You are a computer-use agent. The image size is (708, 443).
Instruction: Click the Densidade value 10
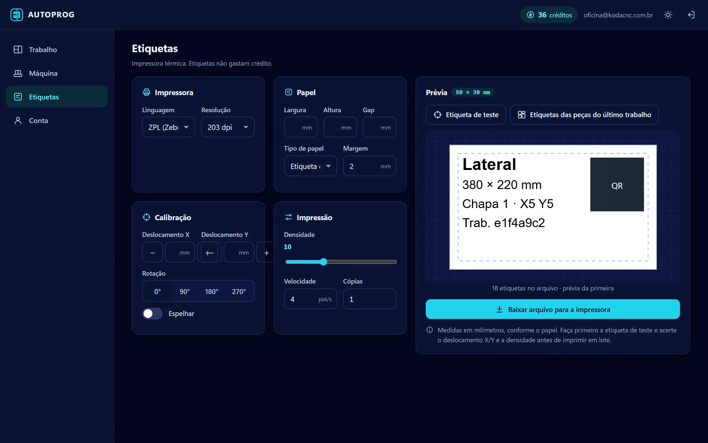click(x=287, y=246)
